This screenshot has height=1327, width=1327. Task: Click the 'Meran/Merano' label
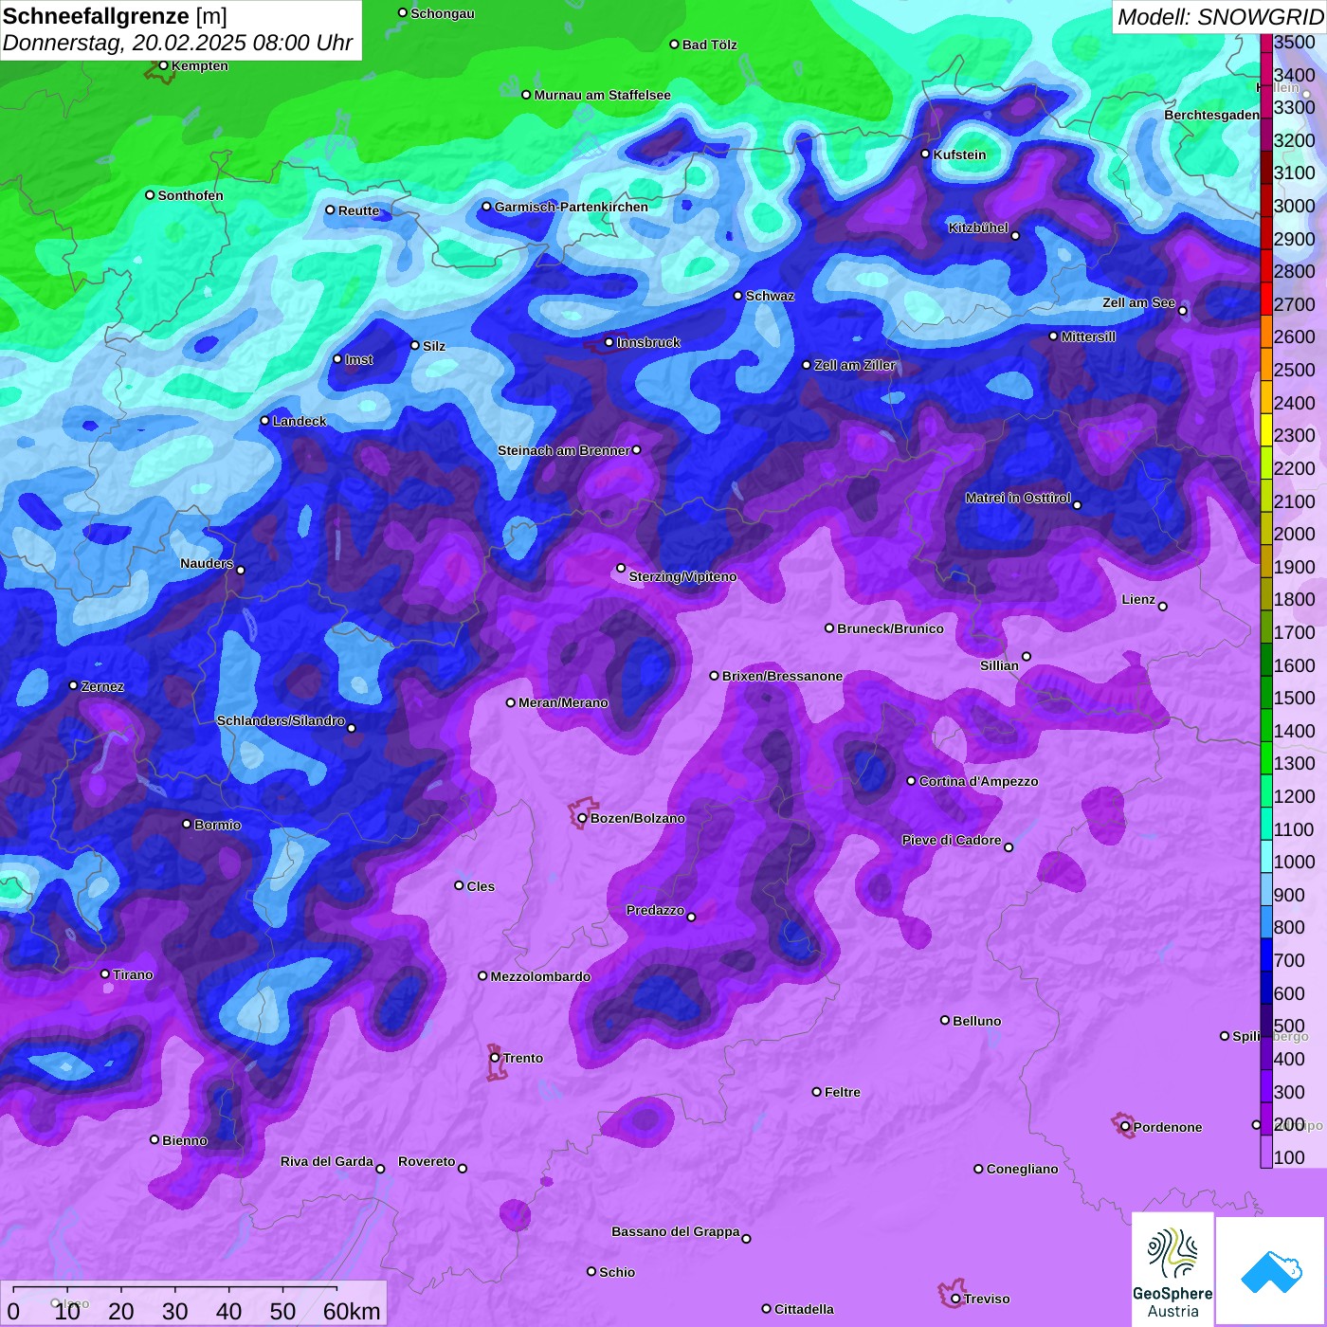pyautogui.click(x=563, y=702)
